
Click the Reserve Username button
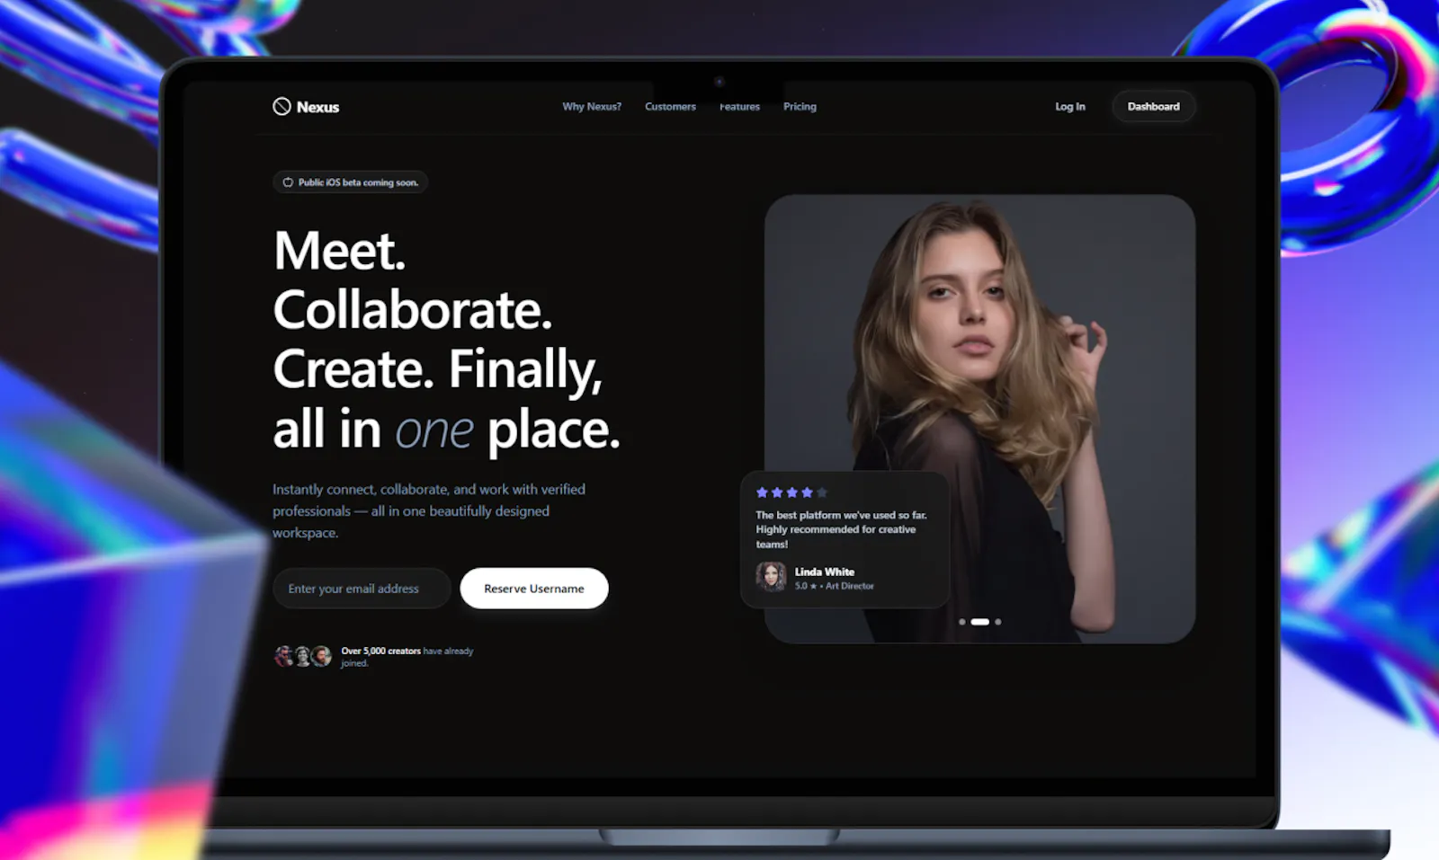pyautogui.click(x=534, y=589)
